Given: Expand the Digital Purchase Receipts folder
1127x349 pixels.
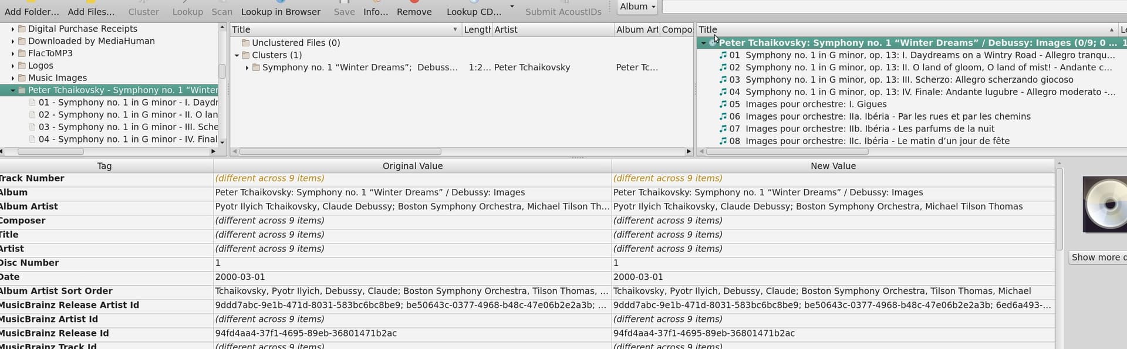Looking at the screenshot, I should click(13, 29).
